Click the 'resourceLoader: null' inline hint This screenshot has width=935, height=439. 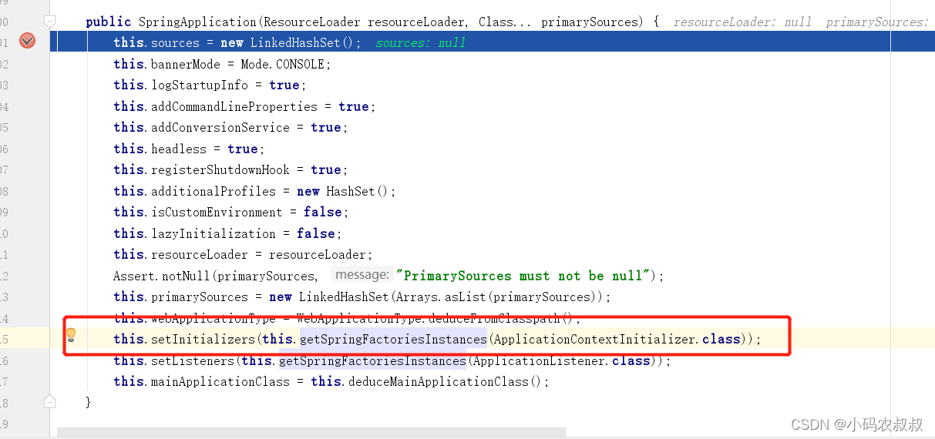(742, 22)
